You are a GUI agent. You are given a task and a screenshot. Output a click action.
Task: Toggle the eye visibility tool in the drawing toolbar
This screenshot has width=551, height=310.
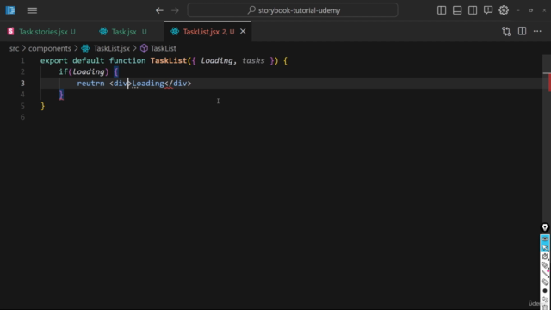coord(545,239)
